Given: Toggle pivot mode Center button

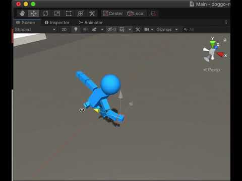Looking at the screenshot, I should 112,14.
